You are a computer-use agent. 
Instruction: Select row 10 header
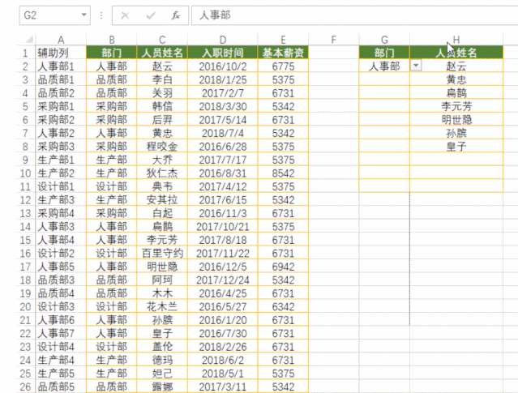25,173
